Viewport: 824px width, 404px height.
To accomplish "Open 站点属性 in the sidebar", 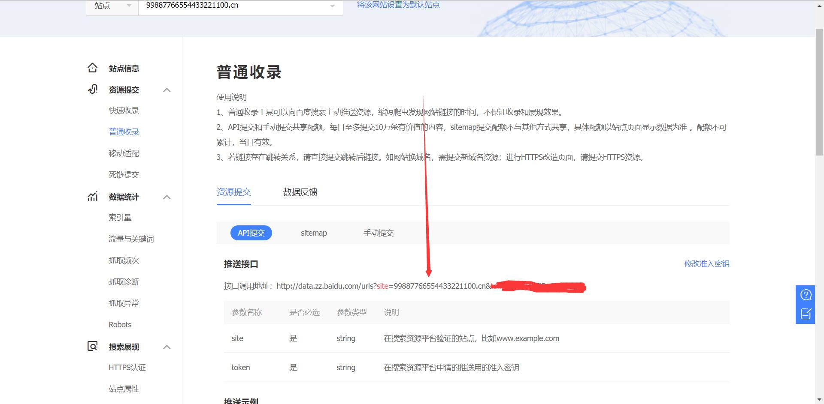I will [124, 389].
